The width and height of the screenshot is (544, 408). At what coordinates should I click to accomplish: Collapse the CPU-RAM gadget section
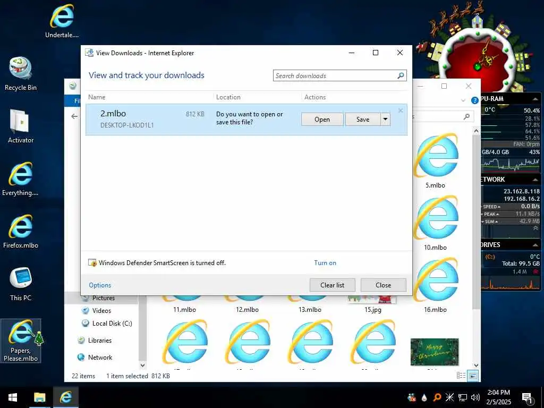tap(535, 99)
